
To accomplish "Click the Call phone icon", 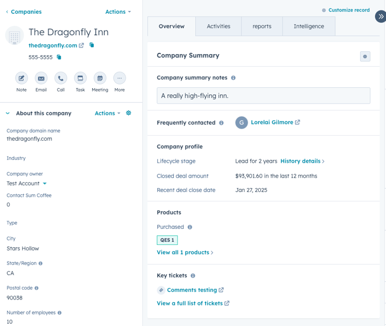I will pos(61,78).
